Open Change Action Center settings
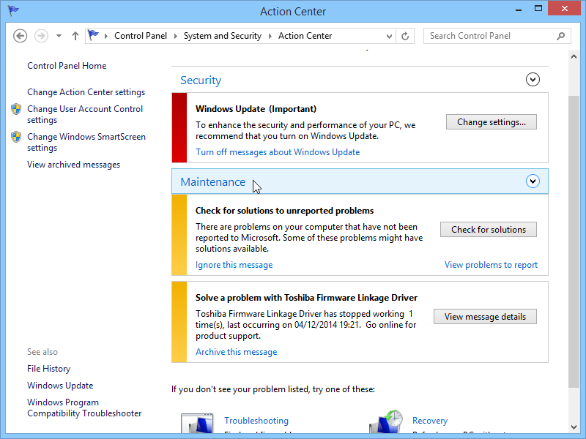The height and width of the screenshot is (439, 586). pos(86,92)
